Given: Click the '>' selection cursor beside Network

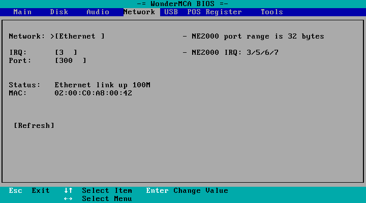Looking at the screenshot, I should tap(52, 37).
